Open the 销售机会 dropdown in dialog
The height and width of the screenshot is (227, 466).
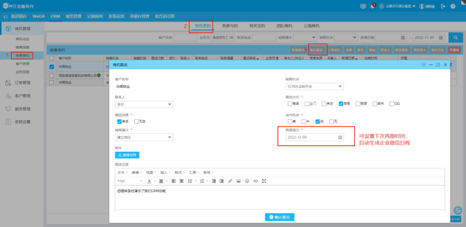(x=315, y=87)
